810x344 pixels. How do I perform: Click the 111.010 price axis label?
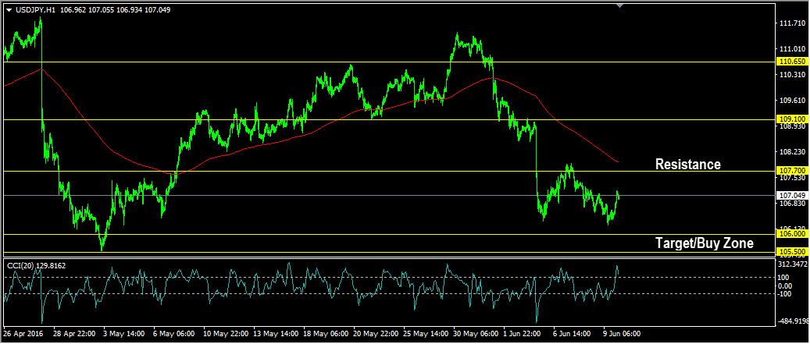point(793,49)
